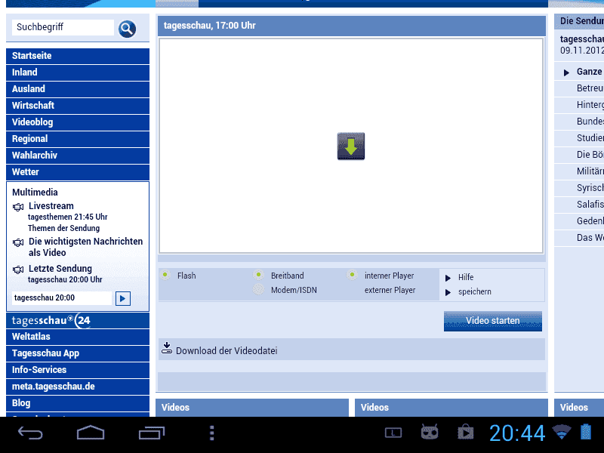The width and height of the screenshot is (604, 453).
Task: Click the play arrow next to tagesschau 20:00
Action: pos(123,298)
